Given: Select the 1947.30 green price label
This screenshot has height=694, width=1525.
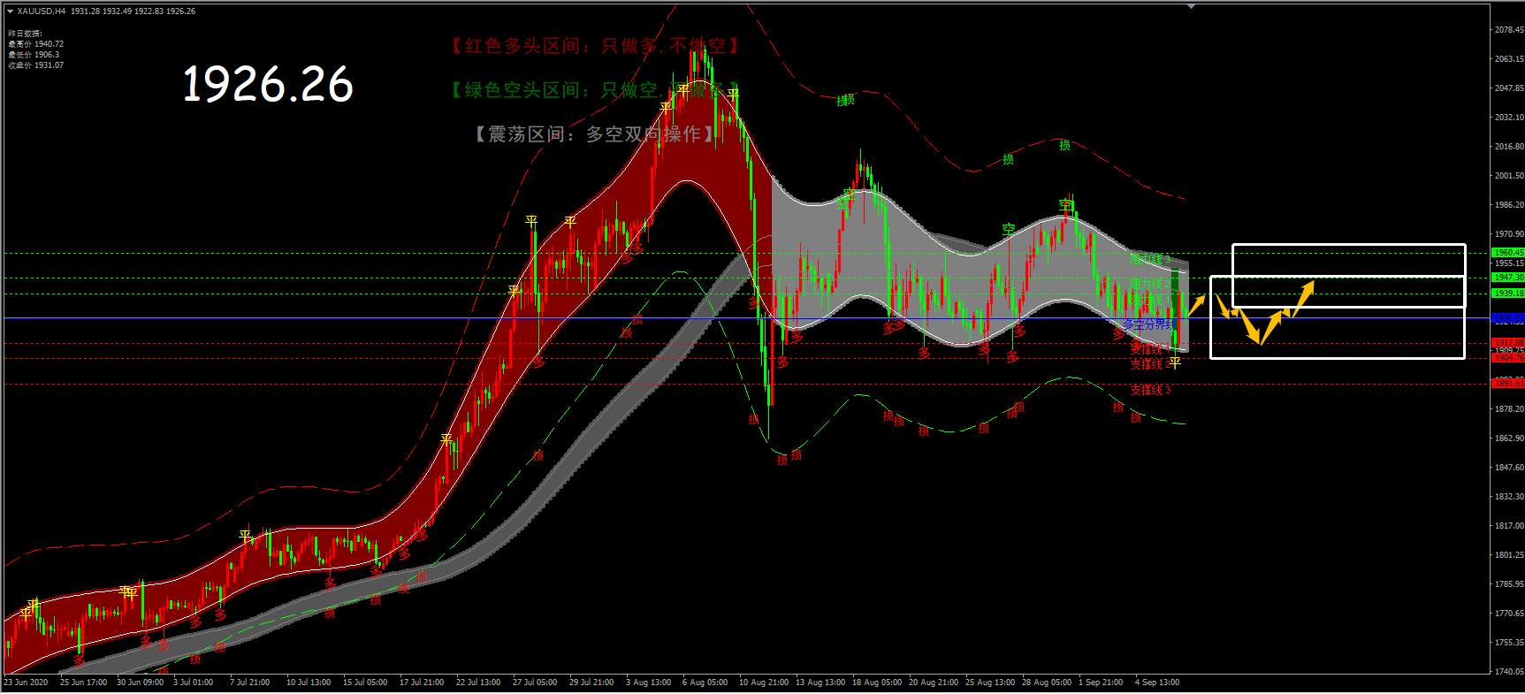Looking at the screenshot, I should pyautogui.click(x=1508, y=278).
